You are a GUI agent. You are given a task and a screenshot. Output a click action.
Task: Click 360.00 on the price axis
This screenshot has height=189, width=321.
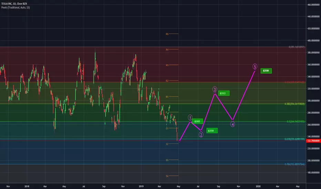tap(313, 65)
